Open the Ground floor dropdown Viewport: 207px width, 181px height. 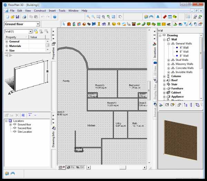tap(37, 24)
